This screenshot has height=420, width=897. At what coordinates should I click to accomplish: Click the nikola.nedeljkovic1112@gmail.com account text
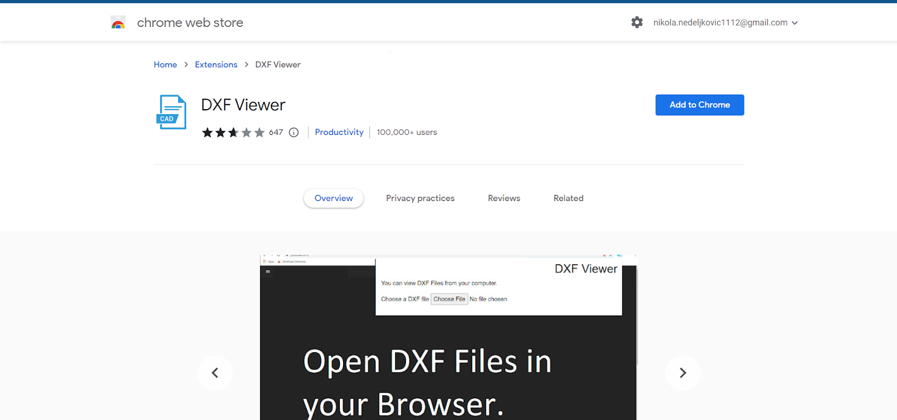point(720,22)
